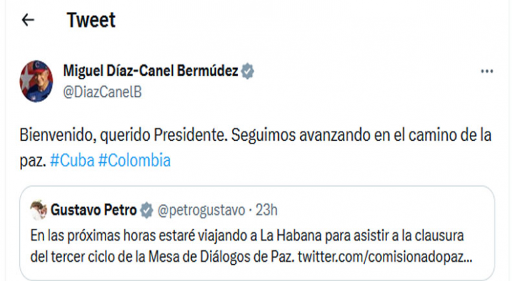
Task: Follow the twitter.com/comisionadopaz link
Action: 386,256
